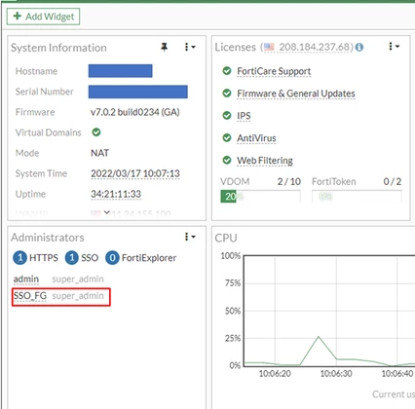The width and height of the screenshot is (415, 409).
Task: Open Licenses widget options menu
Action: (394, 47)
